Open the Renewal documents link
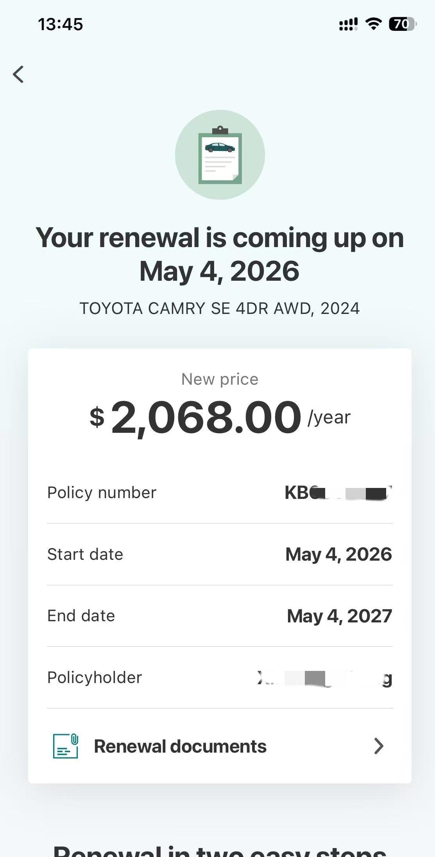 (x=180, y=746)
